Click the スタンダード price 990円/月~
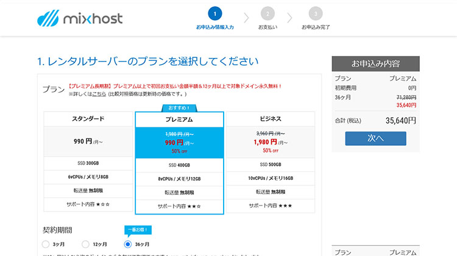This screenshot has width=457, height=256. tap(88, 141)
